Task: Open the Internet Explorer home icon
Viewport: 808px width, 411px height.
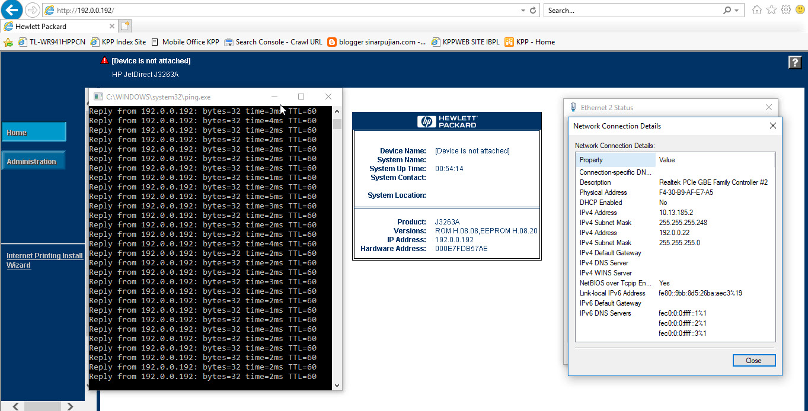Action: point(756,10)
